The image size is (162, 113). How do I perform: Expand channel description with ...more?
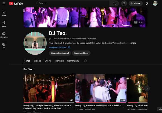point(133,43)
